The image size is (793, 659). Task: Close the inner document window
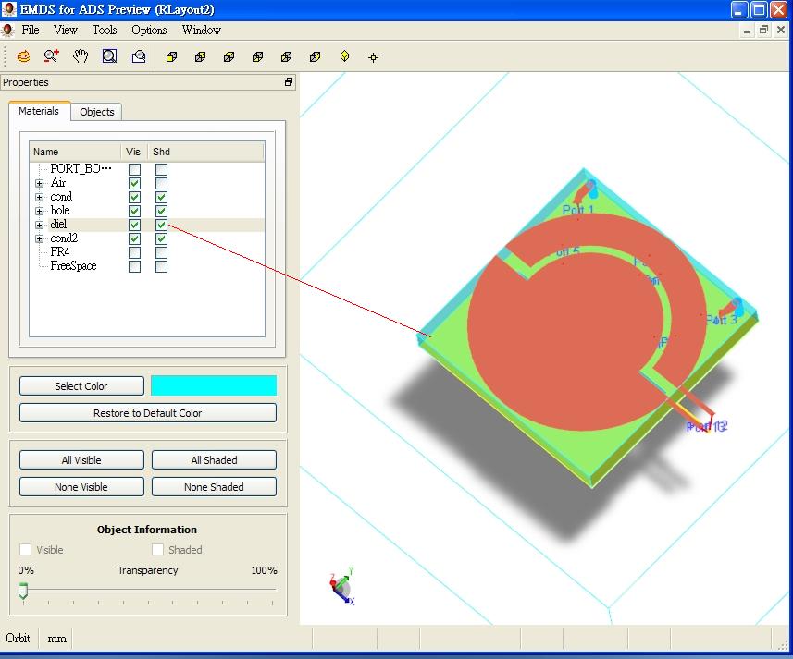(781, 30)
